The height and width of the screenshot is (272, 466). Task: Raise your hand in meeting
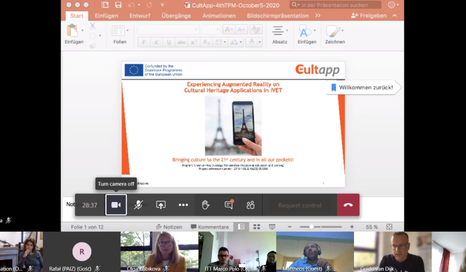[206, 205]
